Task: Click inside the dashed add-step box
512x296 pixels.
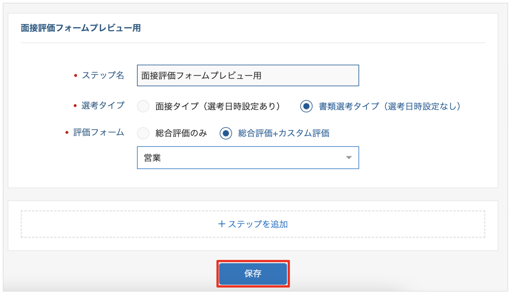Action: tap(253, 224)
